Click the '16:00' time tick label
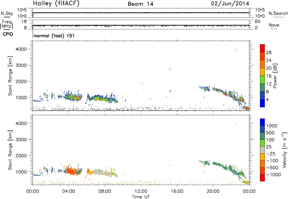288x199 pixels. (x=177, y=191)
